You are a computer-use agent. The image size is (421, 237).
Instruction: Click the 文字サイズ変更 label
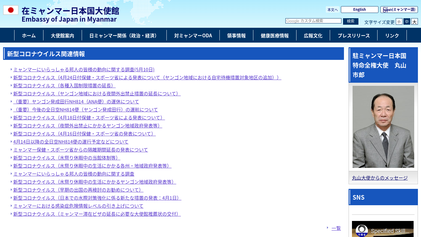click(379, 22)
